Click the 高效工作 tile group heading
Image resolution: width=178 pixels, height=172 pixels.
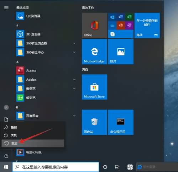[88, 8]
